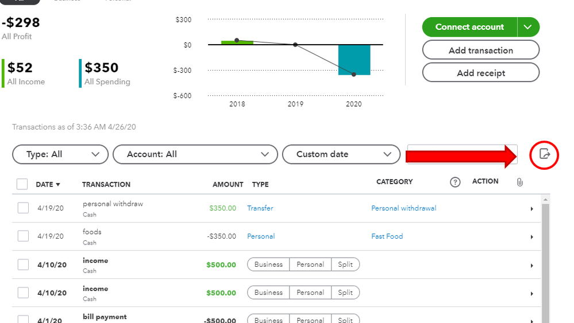The height and width of the screenshot is (323, 574).
Task: Click the attachment paperclip column icon
Action: click(520, 182)
